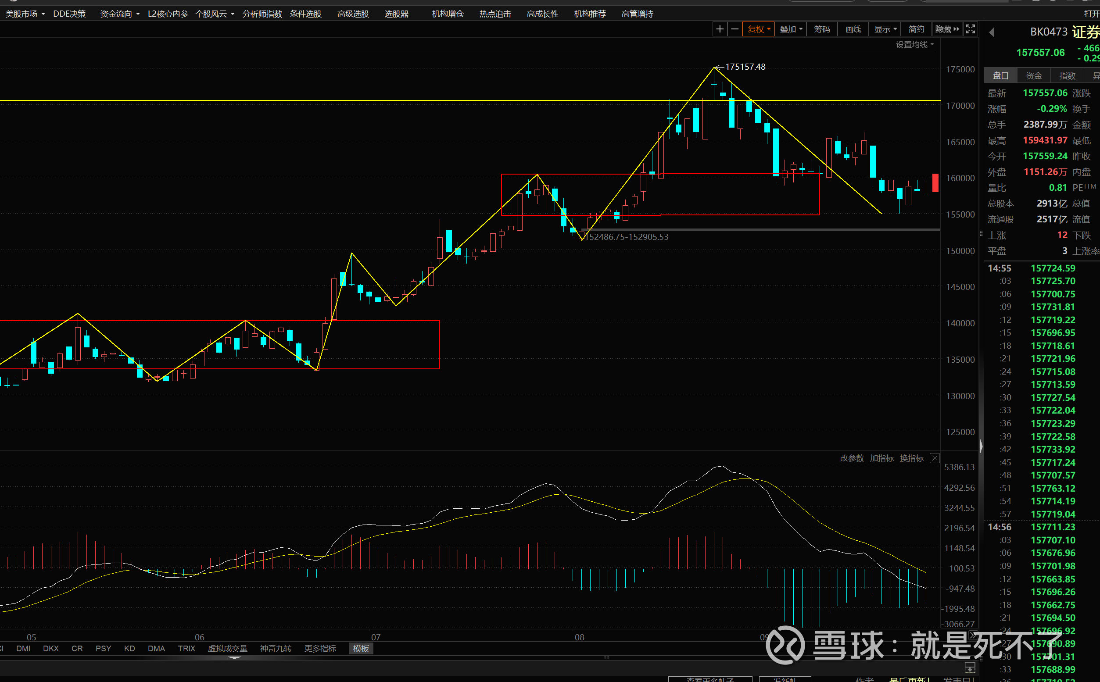This screenshot has height=682, width=1100.
Task: Click double-arrow icon at timeline end
Action: pos(973,635)
